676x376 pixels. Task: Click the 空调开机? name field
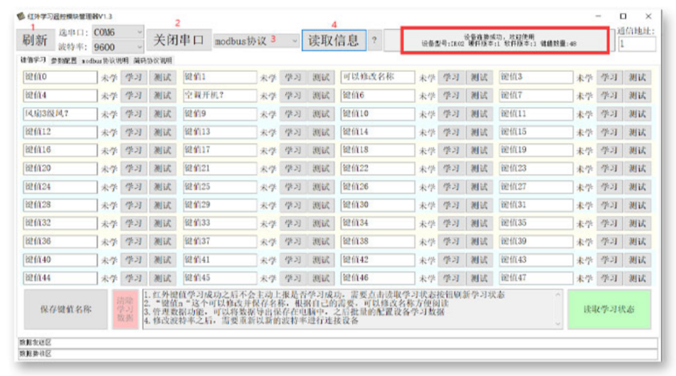pos(220,95)
